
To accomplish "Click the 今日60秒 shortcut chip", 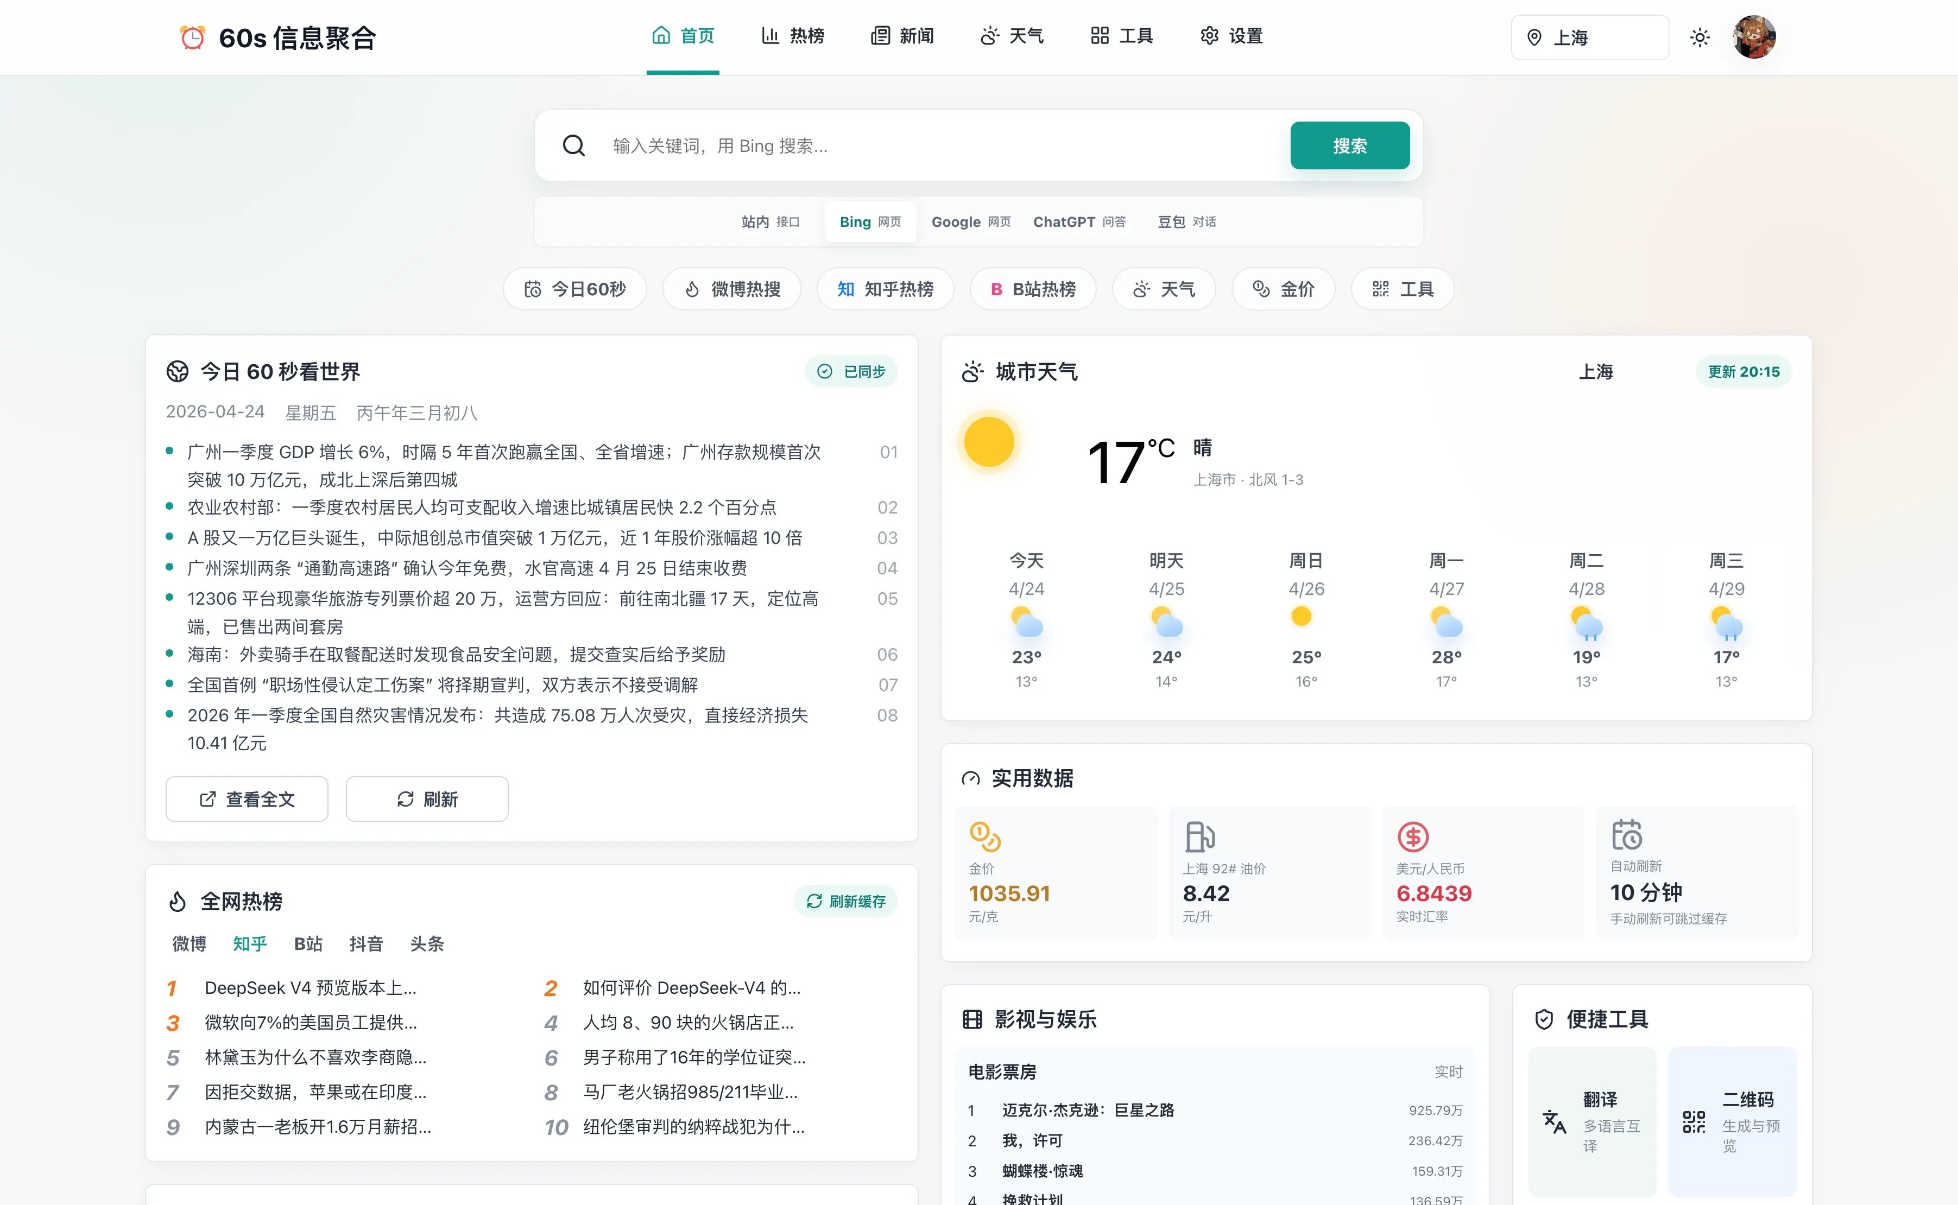I will click(x=575, y=289).
